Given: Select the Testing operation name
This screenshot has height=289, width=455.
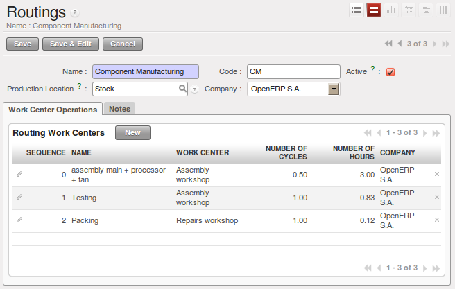Looking at the screenshot, I should 84,198.
